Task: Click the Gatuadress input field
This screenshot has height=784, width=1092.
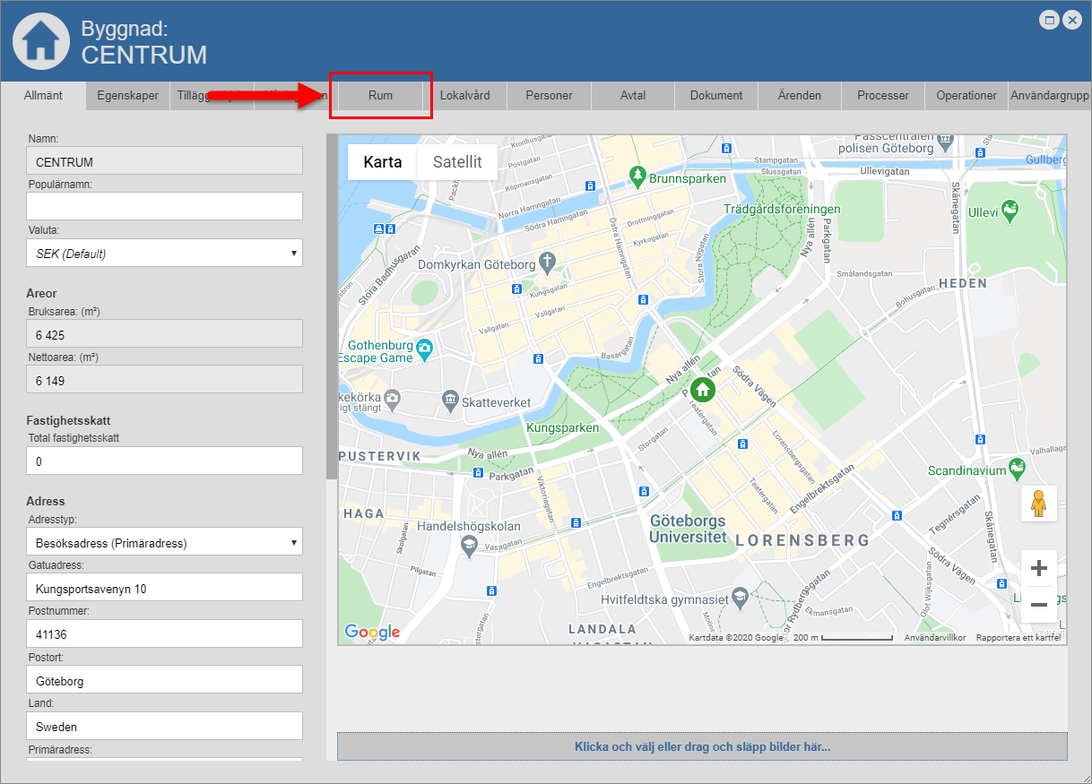Action: (x=165, y=589)
